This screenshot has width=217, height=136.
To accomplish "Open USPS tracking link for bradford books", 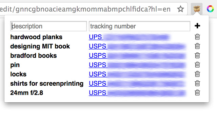I will pos(137,56).
